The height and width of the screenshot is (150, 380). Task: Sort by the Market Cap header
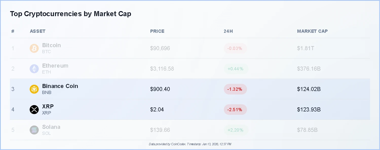point(312,31)
